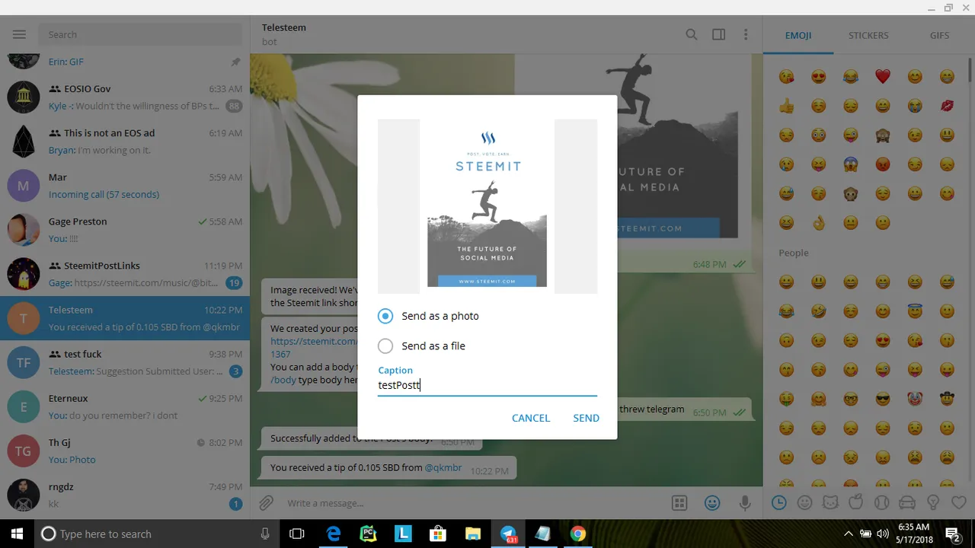This screenshot has width=975, height=548.
Task: Jump to the symbols heart emoji category
Action: (x=958, y=502)
